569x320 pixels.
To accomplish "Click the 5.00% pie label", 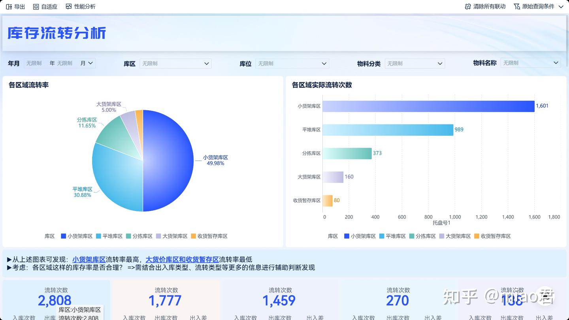I will click(x=109, y=110).
